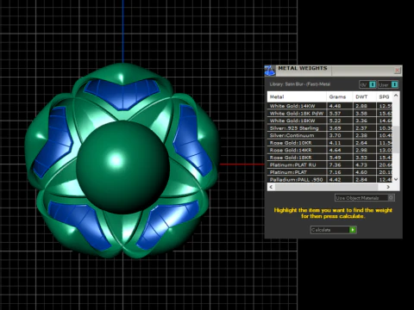Select the Rose Gold:10KR row
The height and width of the screenshot is (310, 414).
[x=329, y=143]
